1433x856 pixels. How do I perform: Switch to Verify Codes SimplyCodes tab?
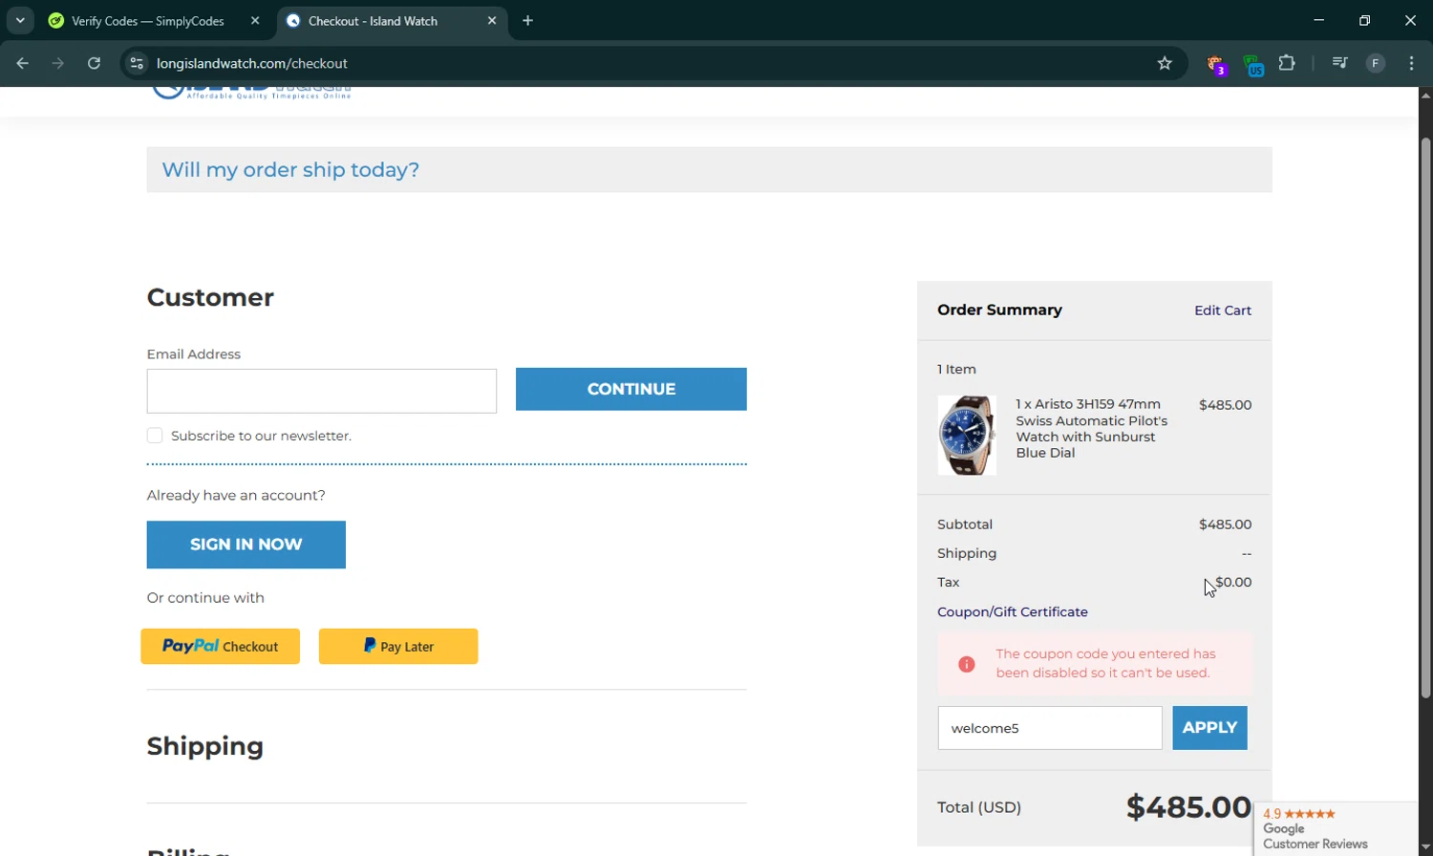(x=147, y=21)
